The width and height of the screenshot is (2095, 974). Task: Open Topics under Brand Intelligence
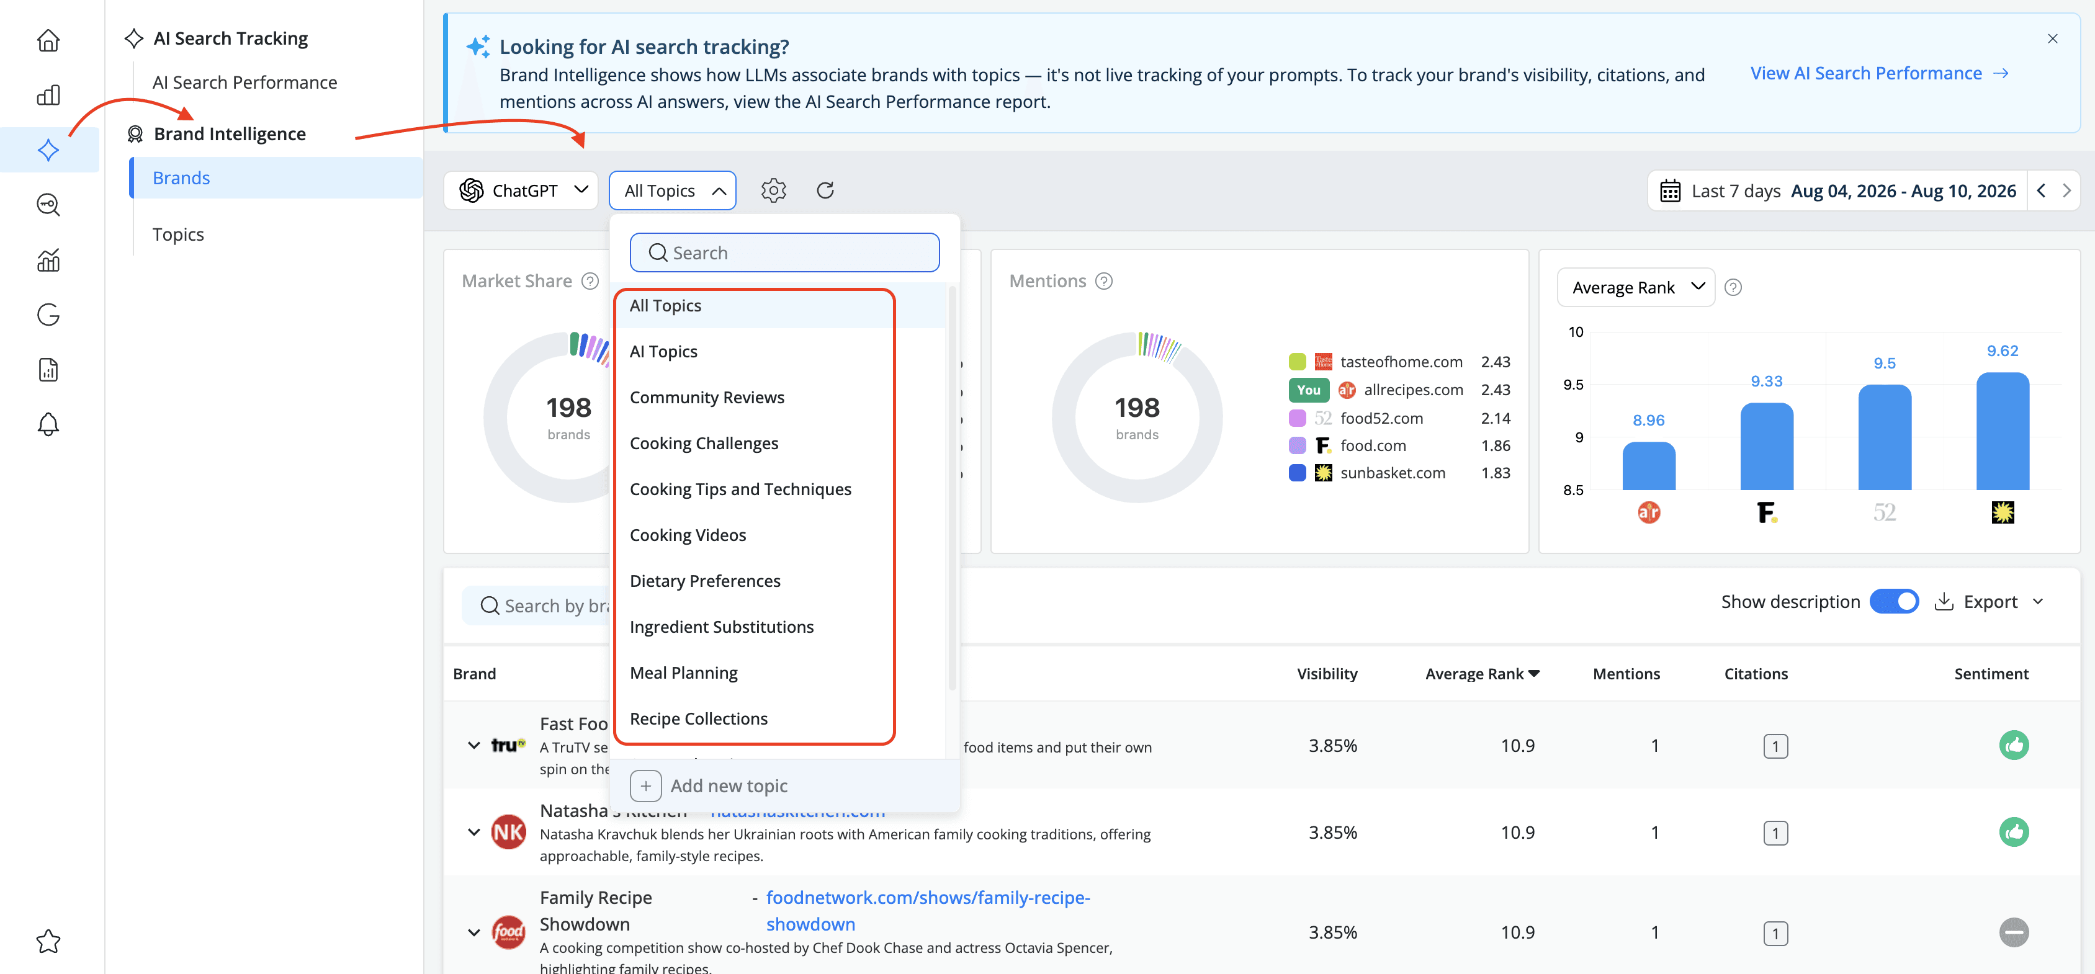(178, 234)
